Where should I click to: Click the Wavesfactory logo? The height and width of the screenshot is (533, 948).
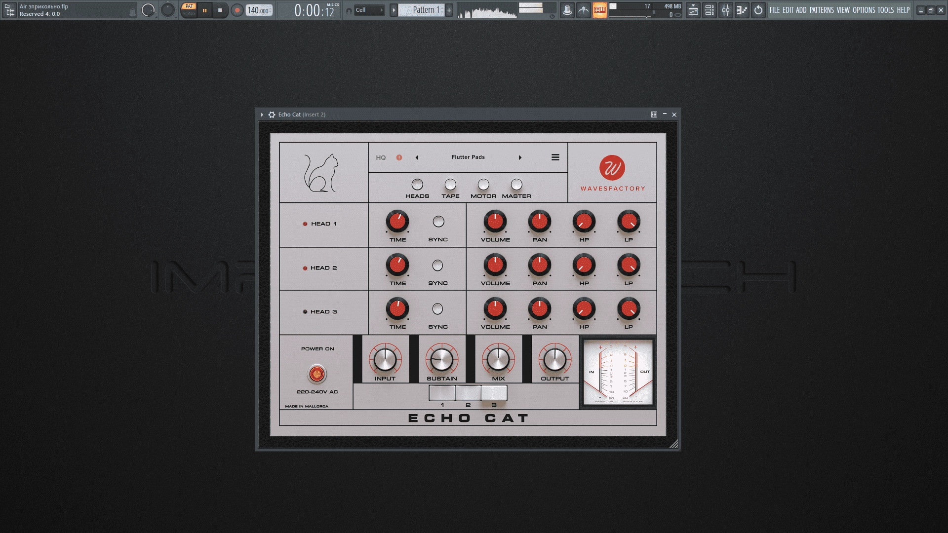612,173
